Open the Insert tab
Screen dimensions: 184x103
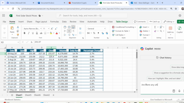[x=21, y=22]
